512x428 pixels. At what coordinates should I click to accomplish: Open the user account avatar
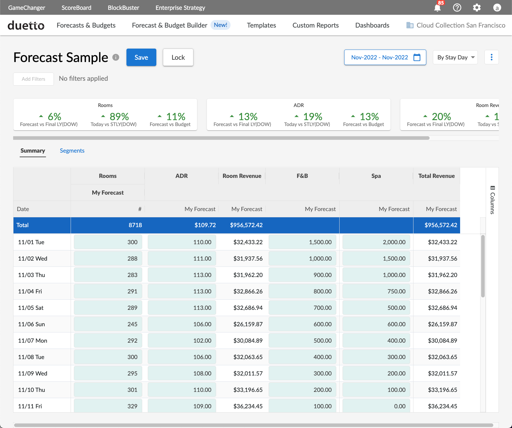click(x=497, y=8)
